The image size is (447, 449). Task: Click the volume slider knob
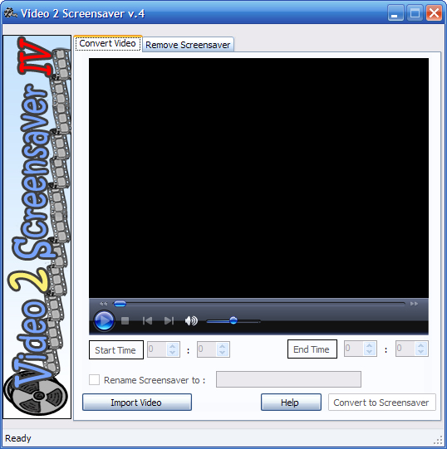pyautogui.click(x=233, y=320)
